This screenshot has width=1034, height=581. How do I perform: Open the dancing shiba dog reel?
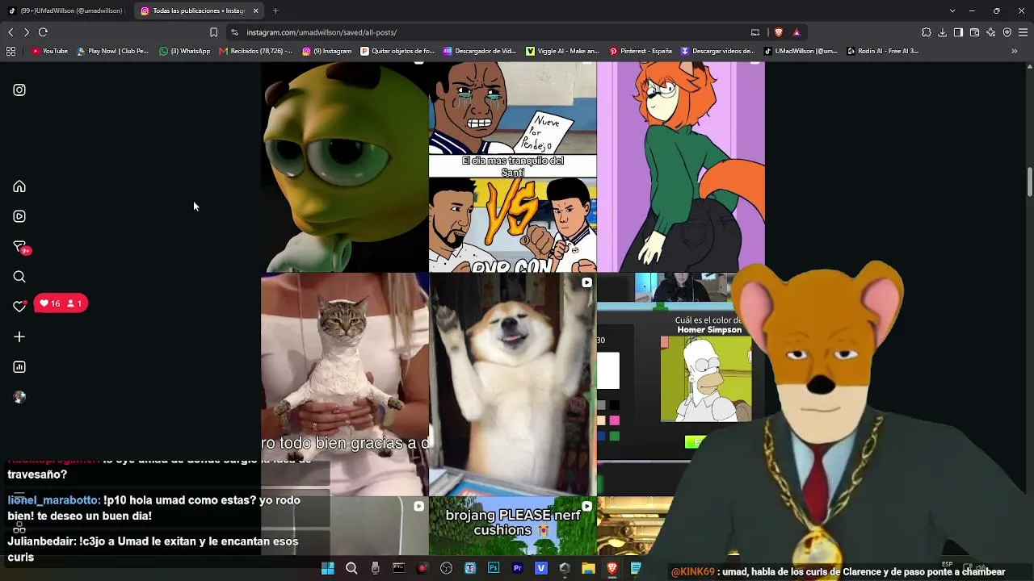(513, 384)
